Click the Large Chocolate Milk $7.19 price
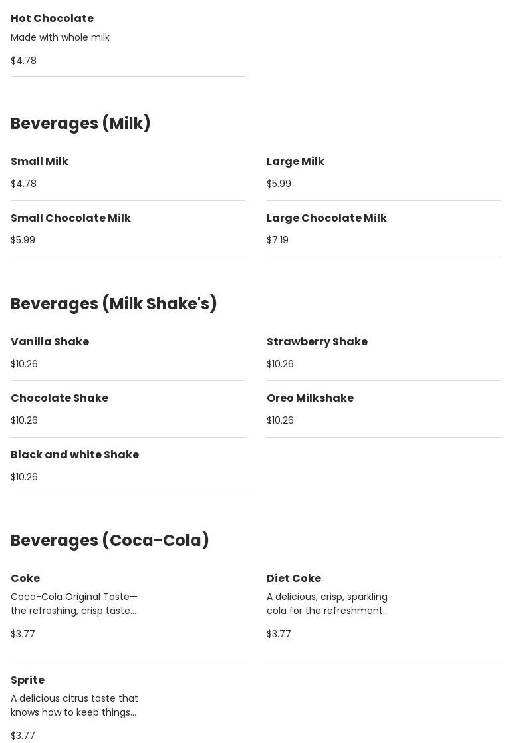 (x=277, y=240)
